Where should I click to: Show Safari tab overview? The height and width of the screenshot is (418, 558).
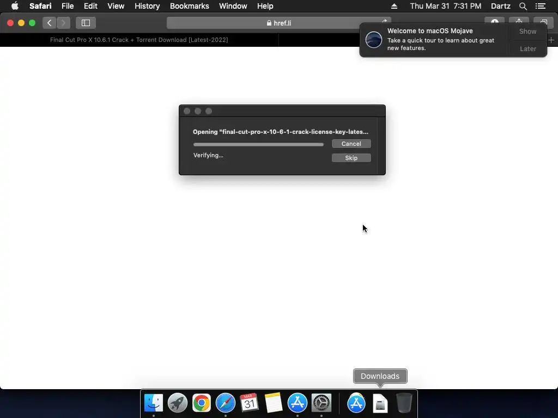click(x=543, y=22)
